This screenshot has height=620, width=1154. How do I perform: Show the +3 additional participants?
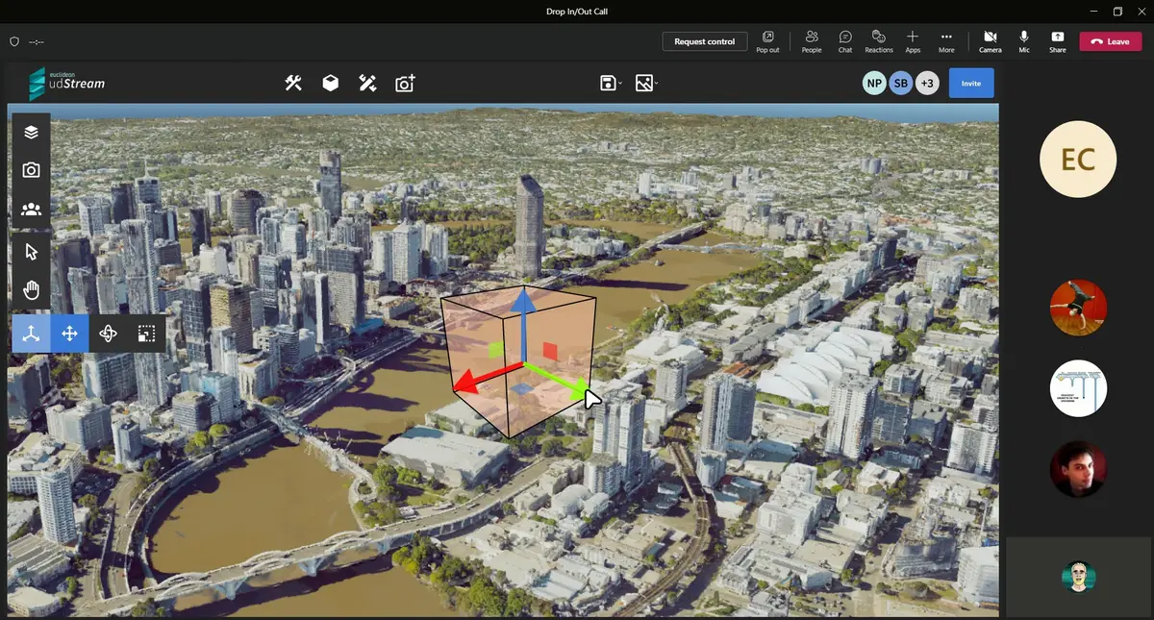[927, 84]
